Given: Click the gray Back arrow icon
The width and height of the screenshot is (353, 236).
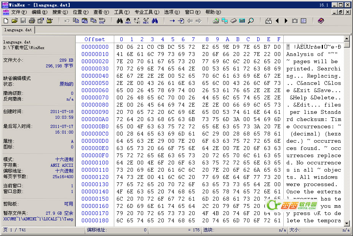Looking at the screenshot, I should (190, 21).
